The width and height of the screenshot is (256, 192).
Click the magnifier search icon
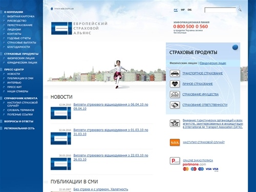(240, 10)
